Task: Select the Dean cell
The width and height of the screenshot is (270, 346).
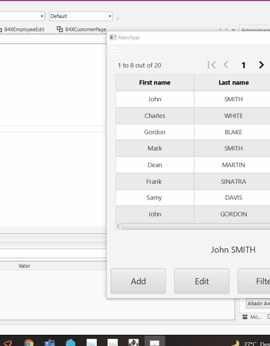Action: 155,165
